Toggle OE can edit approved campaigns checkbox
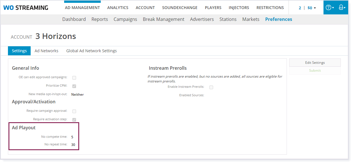Image resolution: width=353 pixels, height=164 pixels. coord(74,78)
